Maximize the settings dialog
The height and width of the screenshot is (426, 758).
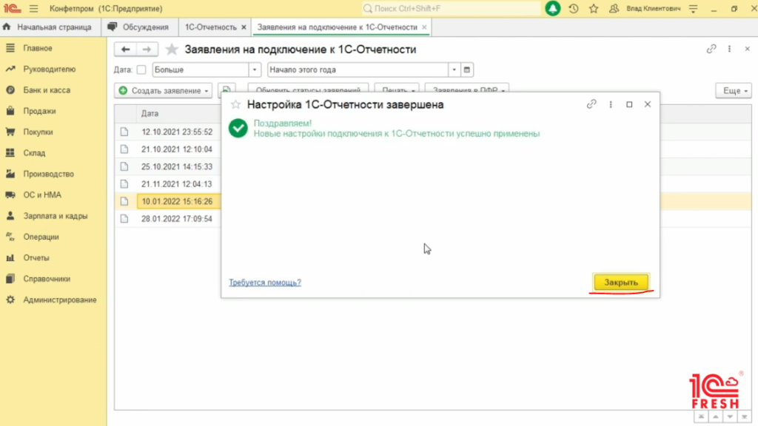(629, 104)
